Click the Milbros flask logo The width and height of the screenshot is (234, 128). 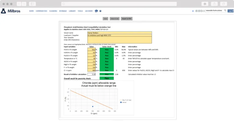coord(3,11)
